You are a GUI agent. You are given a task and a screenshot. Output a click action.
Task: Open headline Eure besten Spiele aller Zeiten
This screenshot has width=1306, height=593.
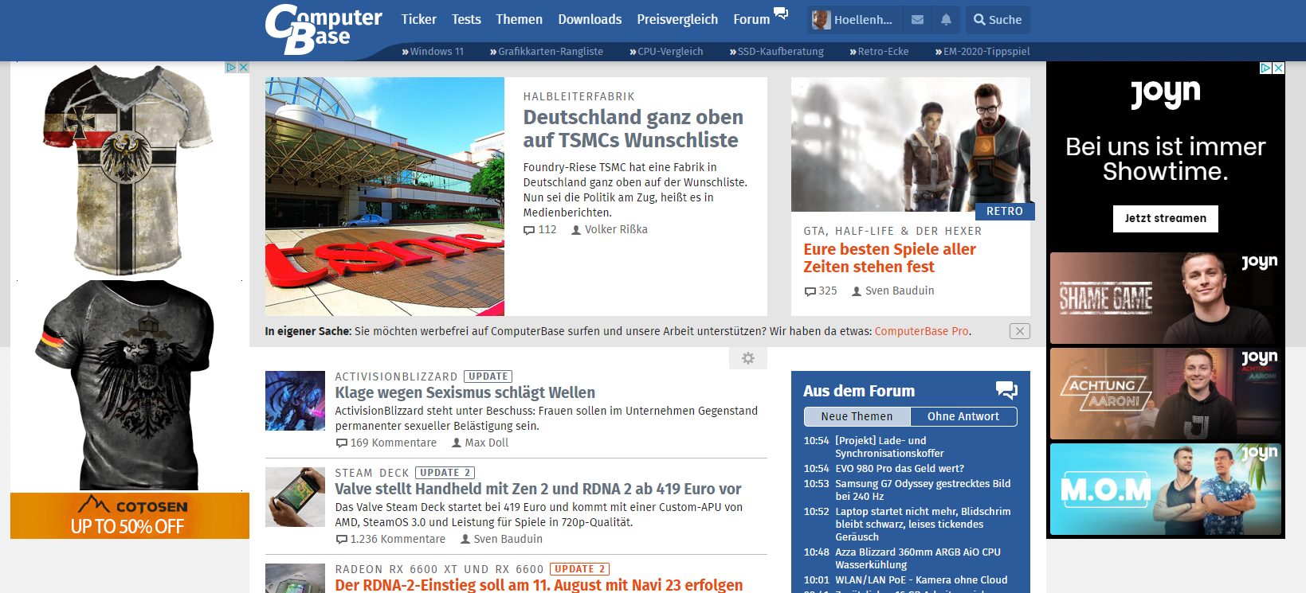[x=889, y=258]
